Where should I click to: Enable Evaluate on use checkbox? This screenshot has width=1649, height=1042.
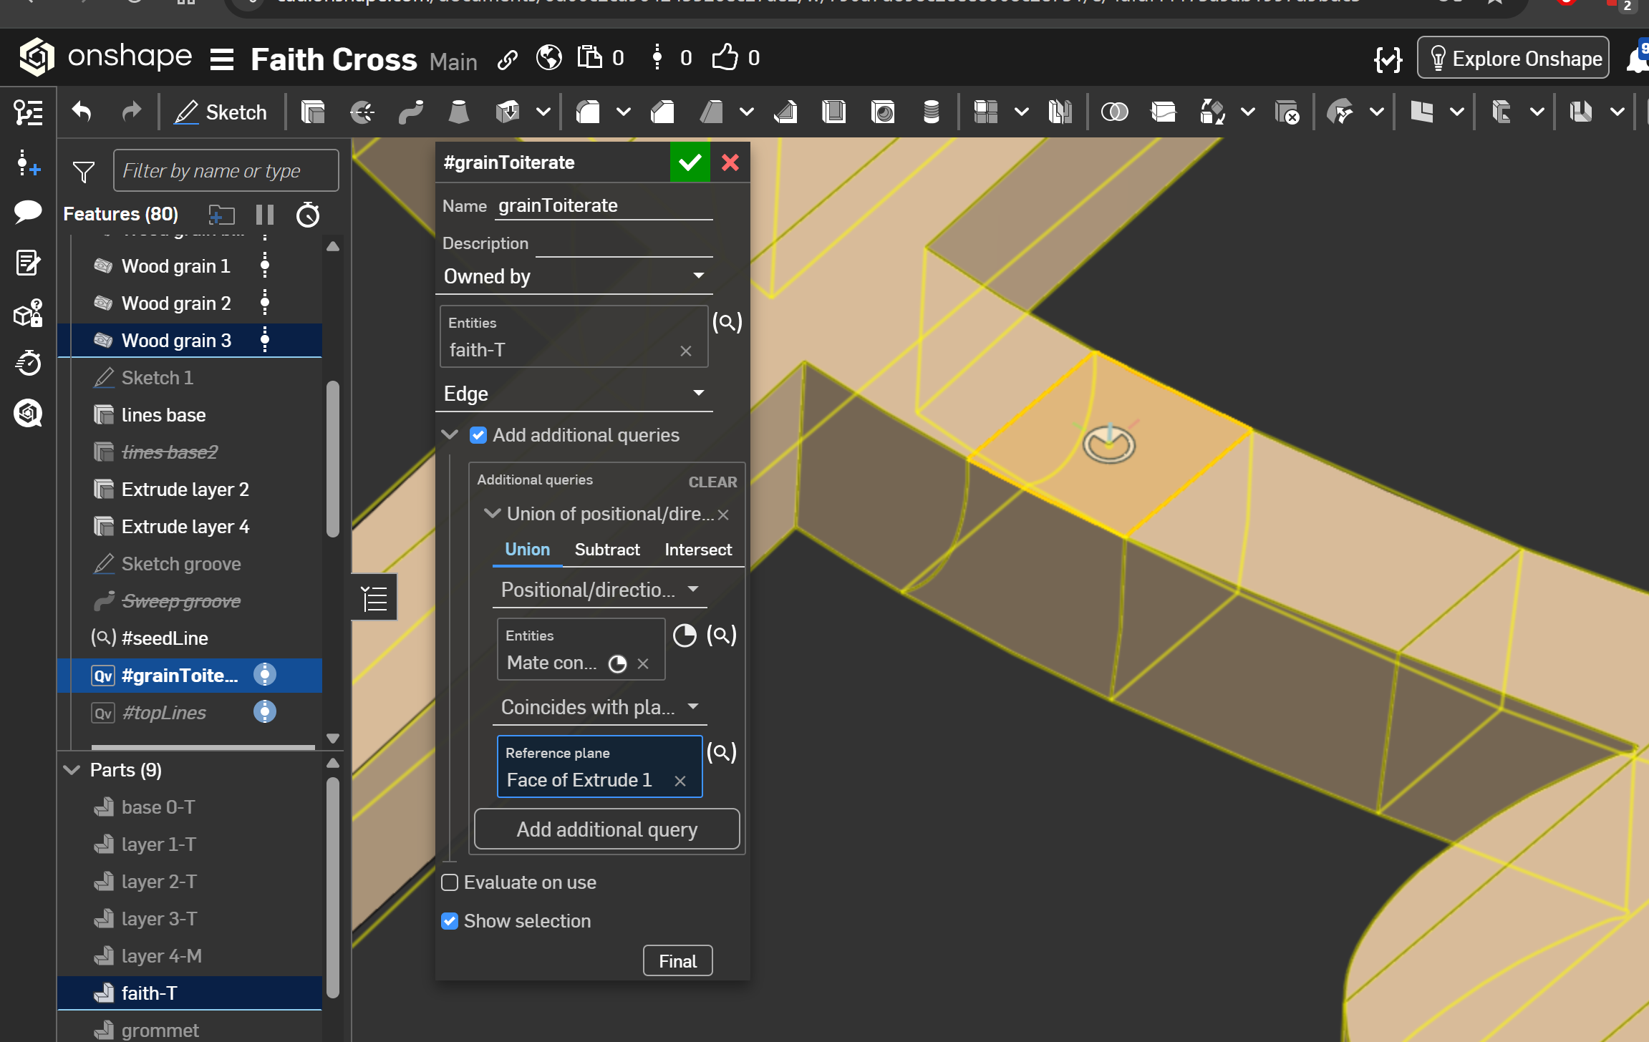click(x=450, y=882)
